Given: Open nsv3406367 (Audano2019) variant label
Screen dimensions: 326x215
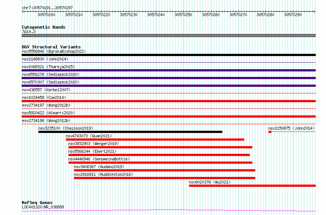Looking at the screenshot, I should [99, 167].
